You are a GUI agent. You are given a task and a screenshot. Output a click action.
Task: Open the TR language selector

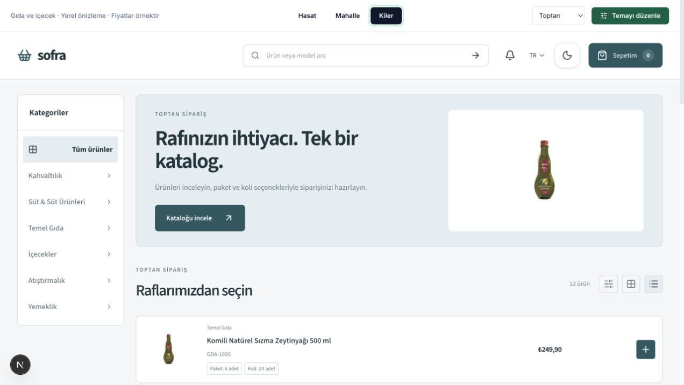point(537,55)
